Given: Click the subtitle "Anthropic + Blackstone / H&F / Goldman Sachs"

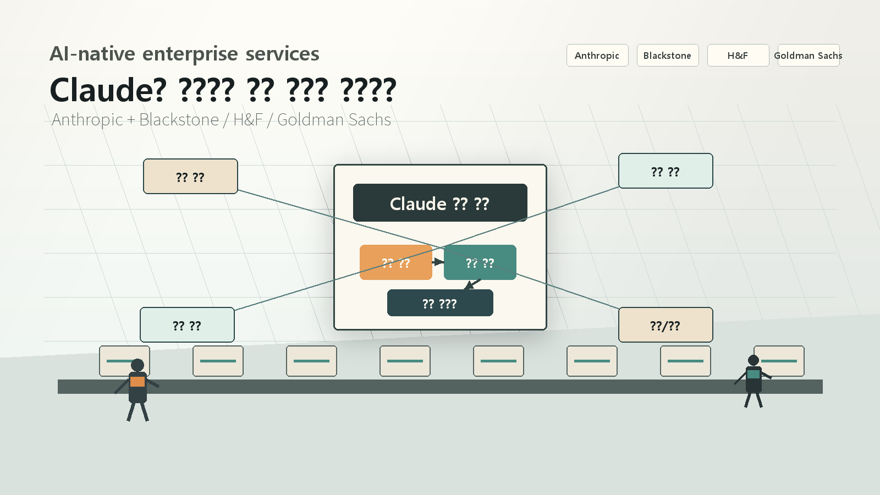Looking at the screenshot, I should click(x=221, y=120).
